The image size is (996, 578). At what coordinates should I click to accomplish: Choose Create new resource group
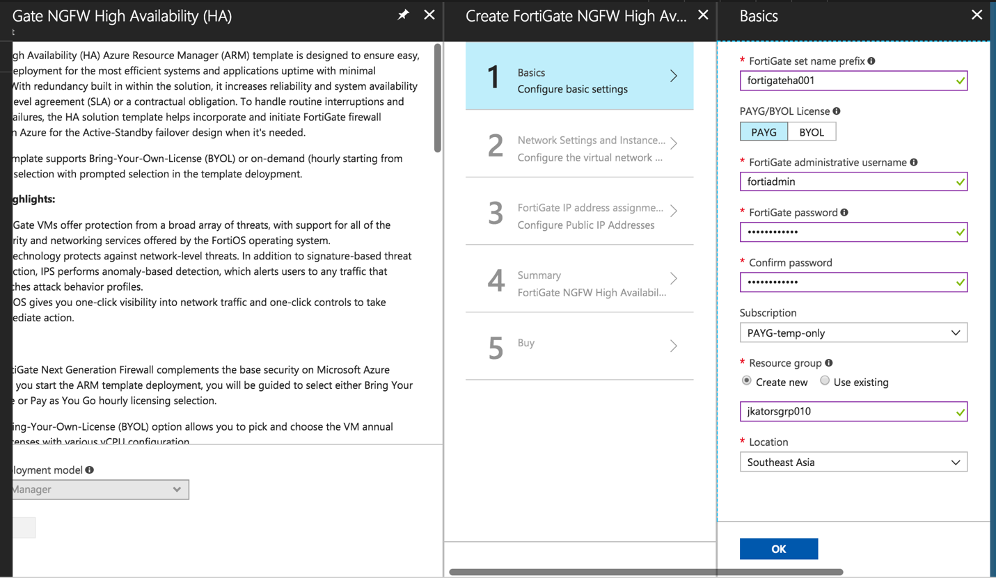coord(747,381)
